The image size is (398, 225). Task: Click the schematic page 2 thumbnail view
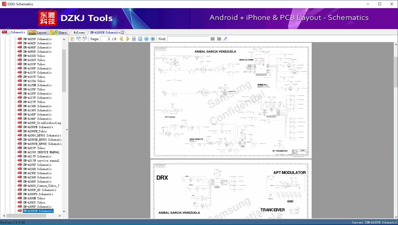[231, 101]
